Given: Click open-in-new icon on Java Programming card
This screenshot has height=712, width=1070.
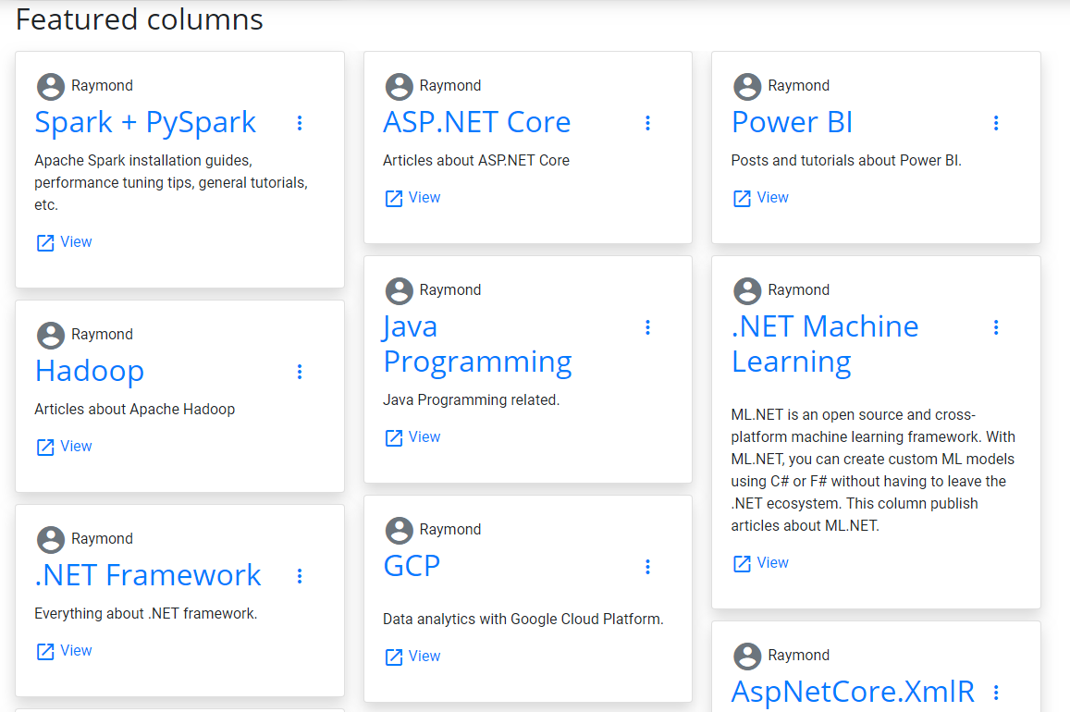Looking at the screenshot, I should click(394, 438).
